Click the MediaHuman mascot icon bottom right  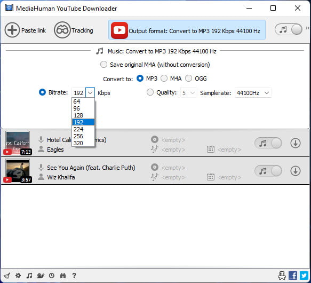point(282,276)
